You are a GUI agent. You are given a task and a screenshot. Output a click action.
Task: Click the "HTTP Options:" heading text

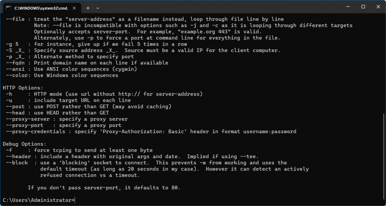pos(23,88)
